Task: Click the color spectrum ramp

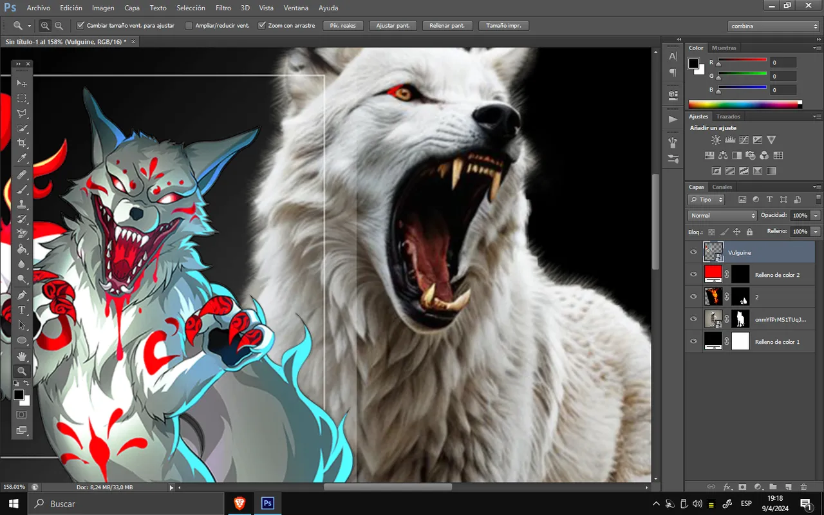Action: (x=745, y=104)
